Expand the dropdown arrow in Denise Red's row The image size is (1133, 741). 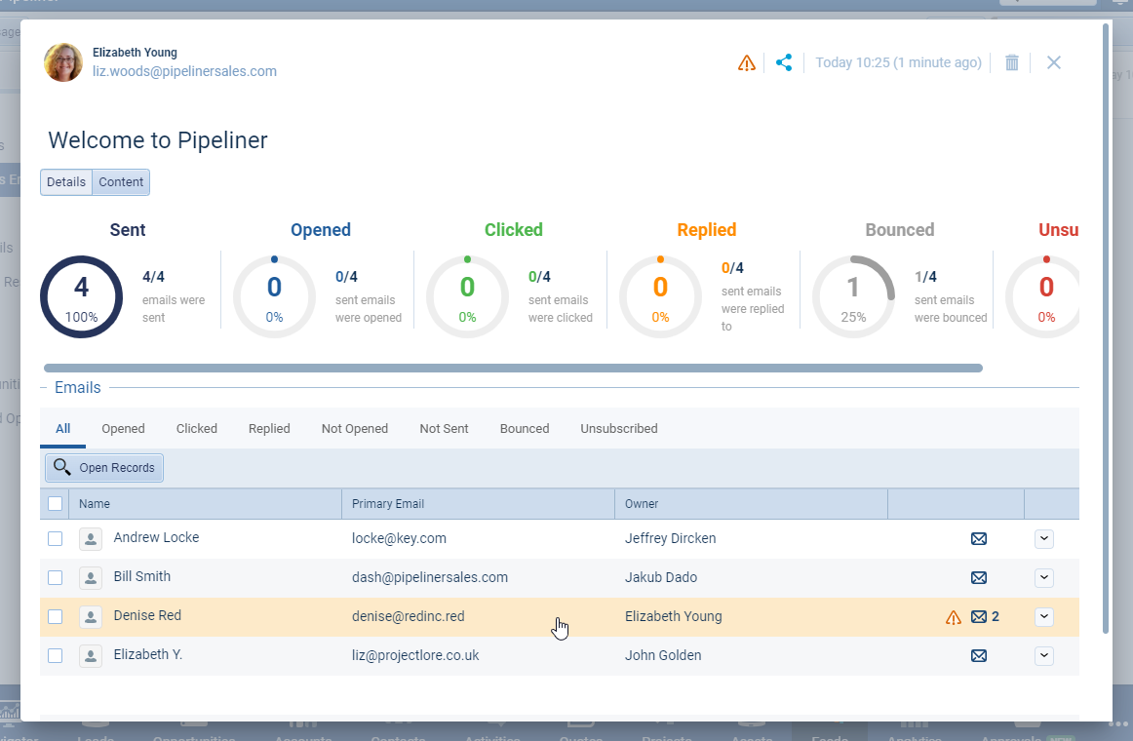pyautogui.click(x=1044, y=617)
